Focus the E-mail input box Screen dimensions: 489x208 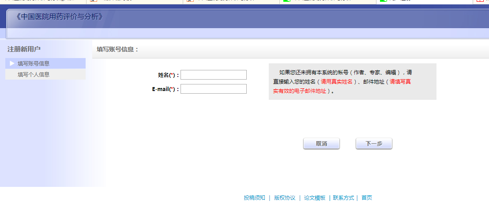(x=213, y=89)
